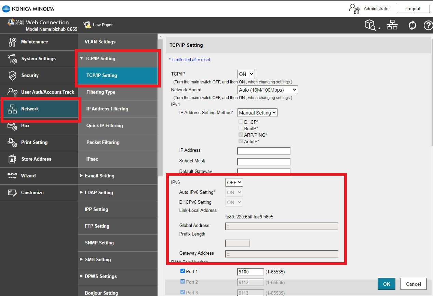Expand the E-mail Setting submenu
The image size is (433, 296).
(99, 176)
